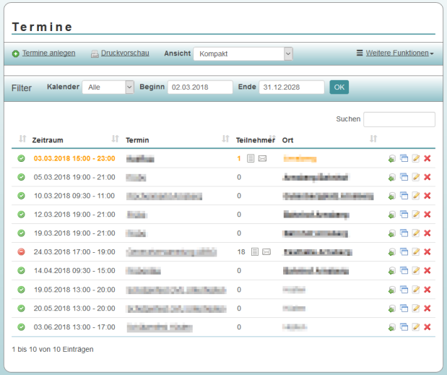Click the printer icon for Druckvorschau
Viewport: 447px width, 375px height.
click(x=94, y=53)
